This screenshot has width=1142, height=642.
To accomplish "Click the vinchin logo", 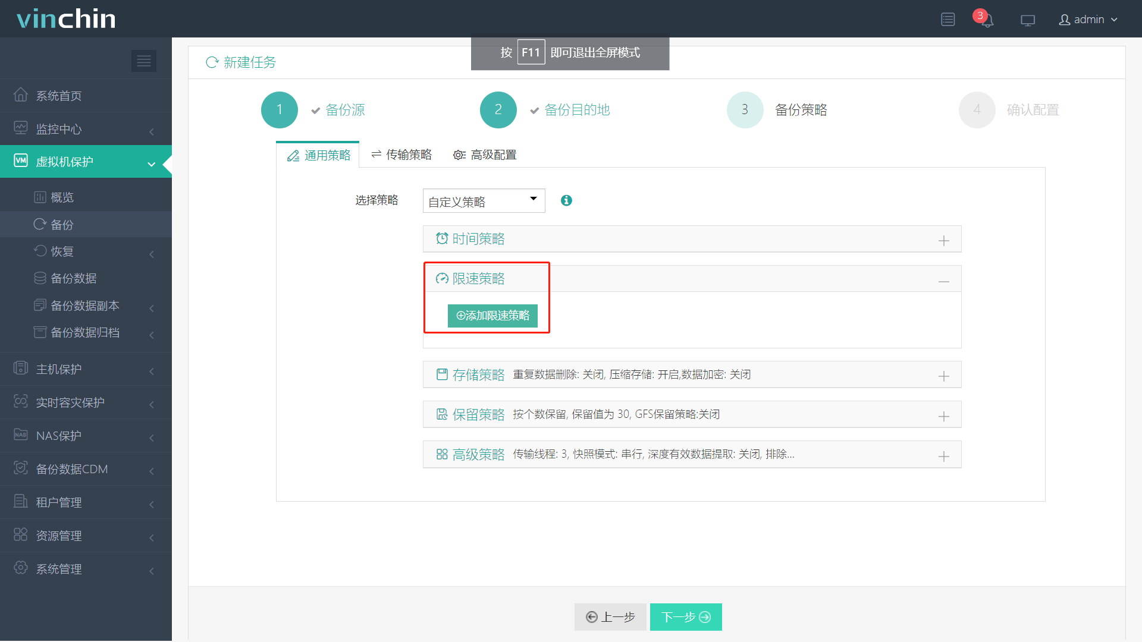I will pos(66,19).
